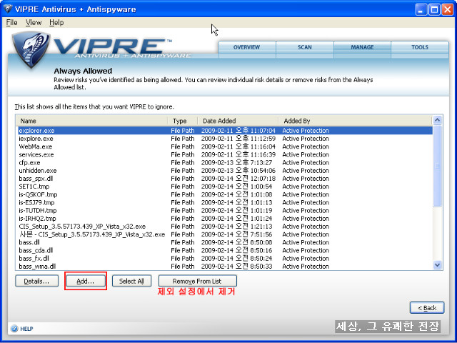This screenshot has width=457, height=343.
Task: Open the View menu
Action: (x=34, y=22)
